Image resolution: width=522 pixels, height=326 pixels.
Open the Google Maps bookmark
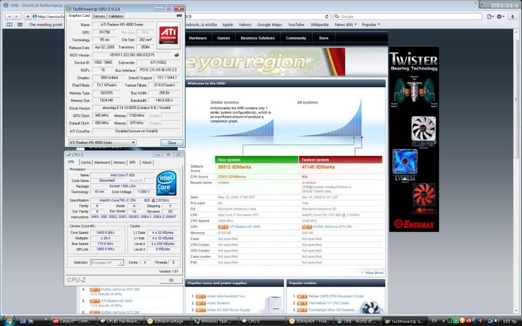pos(269,24)
